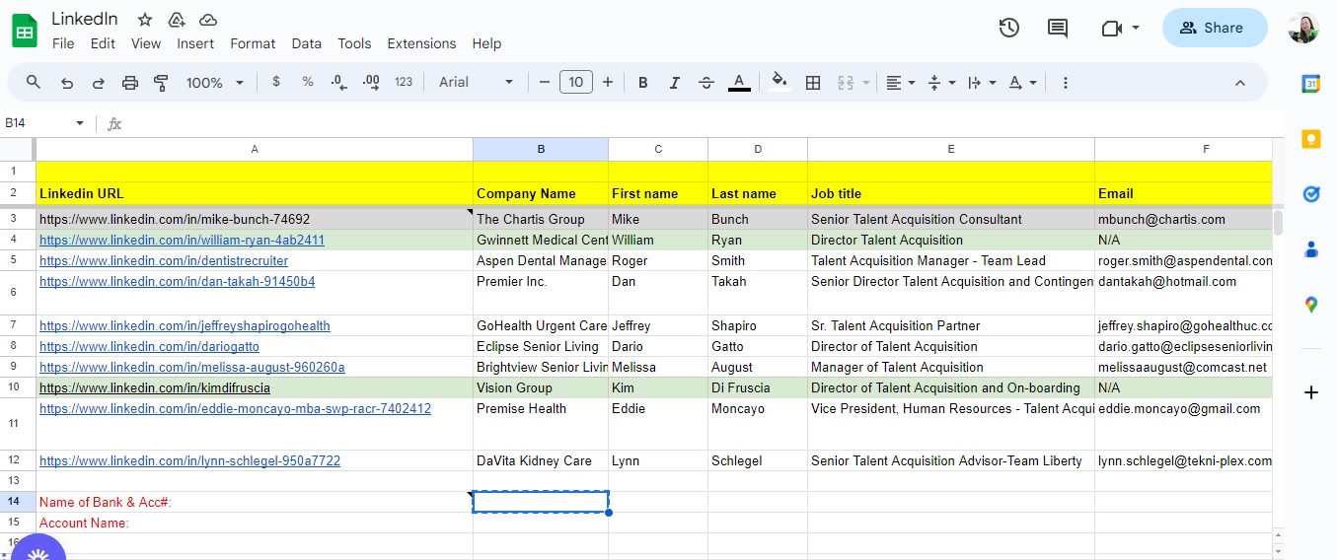This screenshot has width=1337, height=560.
Task: Click the font size input field
Action: 576,83
